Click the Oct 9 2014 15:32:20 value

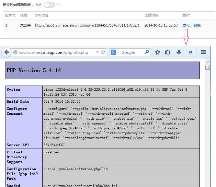click(62, 101)
